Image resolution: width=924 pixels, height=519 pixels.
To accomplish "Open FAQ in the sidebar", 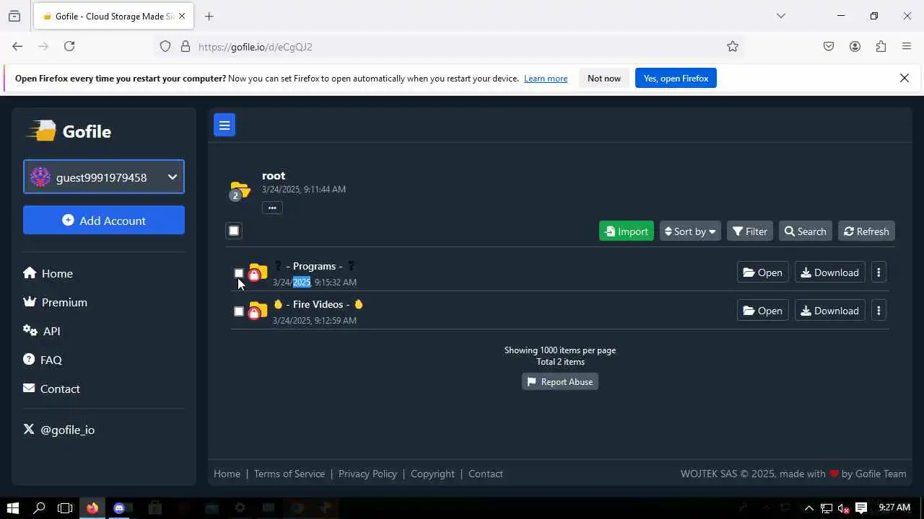I will (x=43, y=360).
